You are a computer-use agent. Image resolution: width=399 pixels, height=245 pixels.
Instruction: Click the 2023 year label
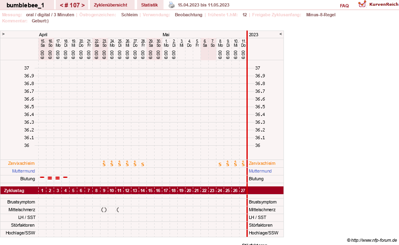(x=253, y=35)
